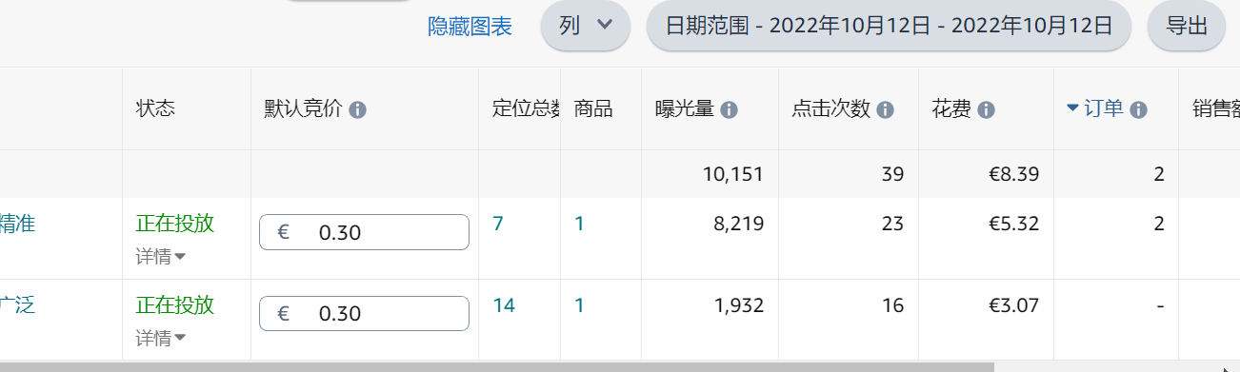Click the impressions value 8,219
This screenshot has width=1240, height=372.
738,224
